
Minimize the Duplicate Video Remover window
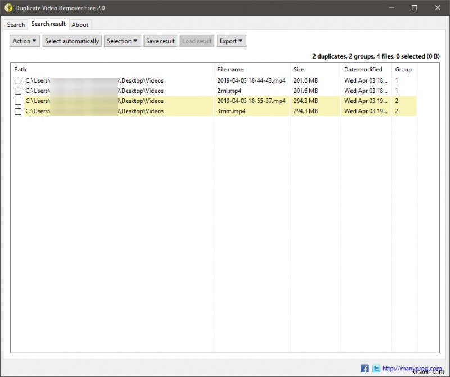(391, 8)
